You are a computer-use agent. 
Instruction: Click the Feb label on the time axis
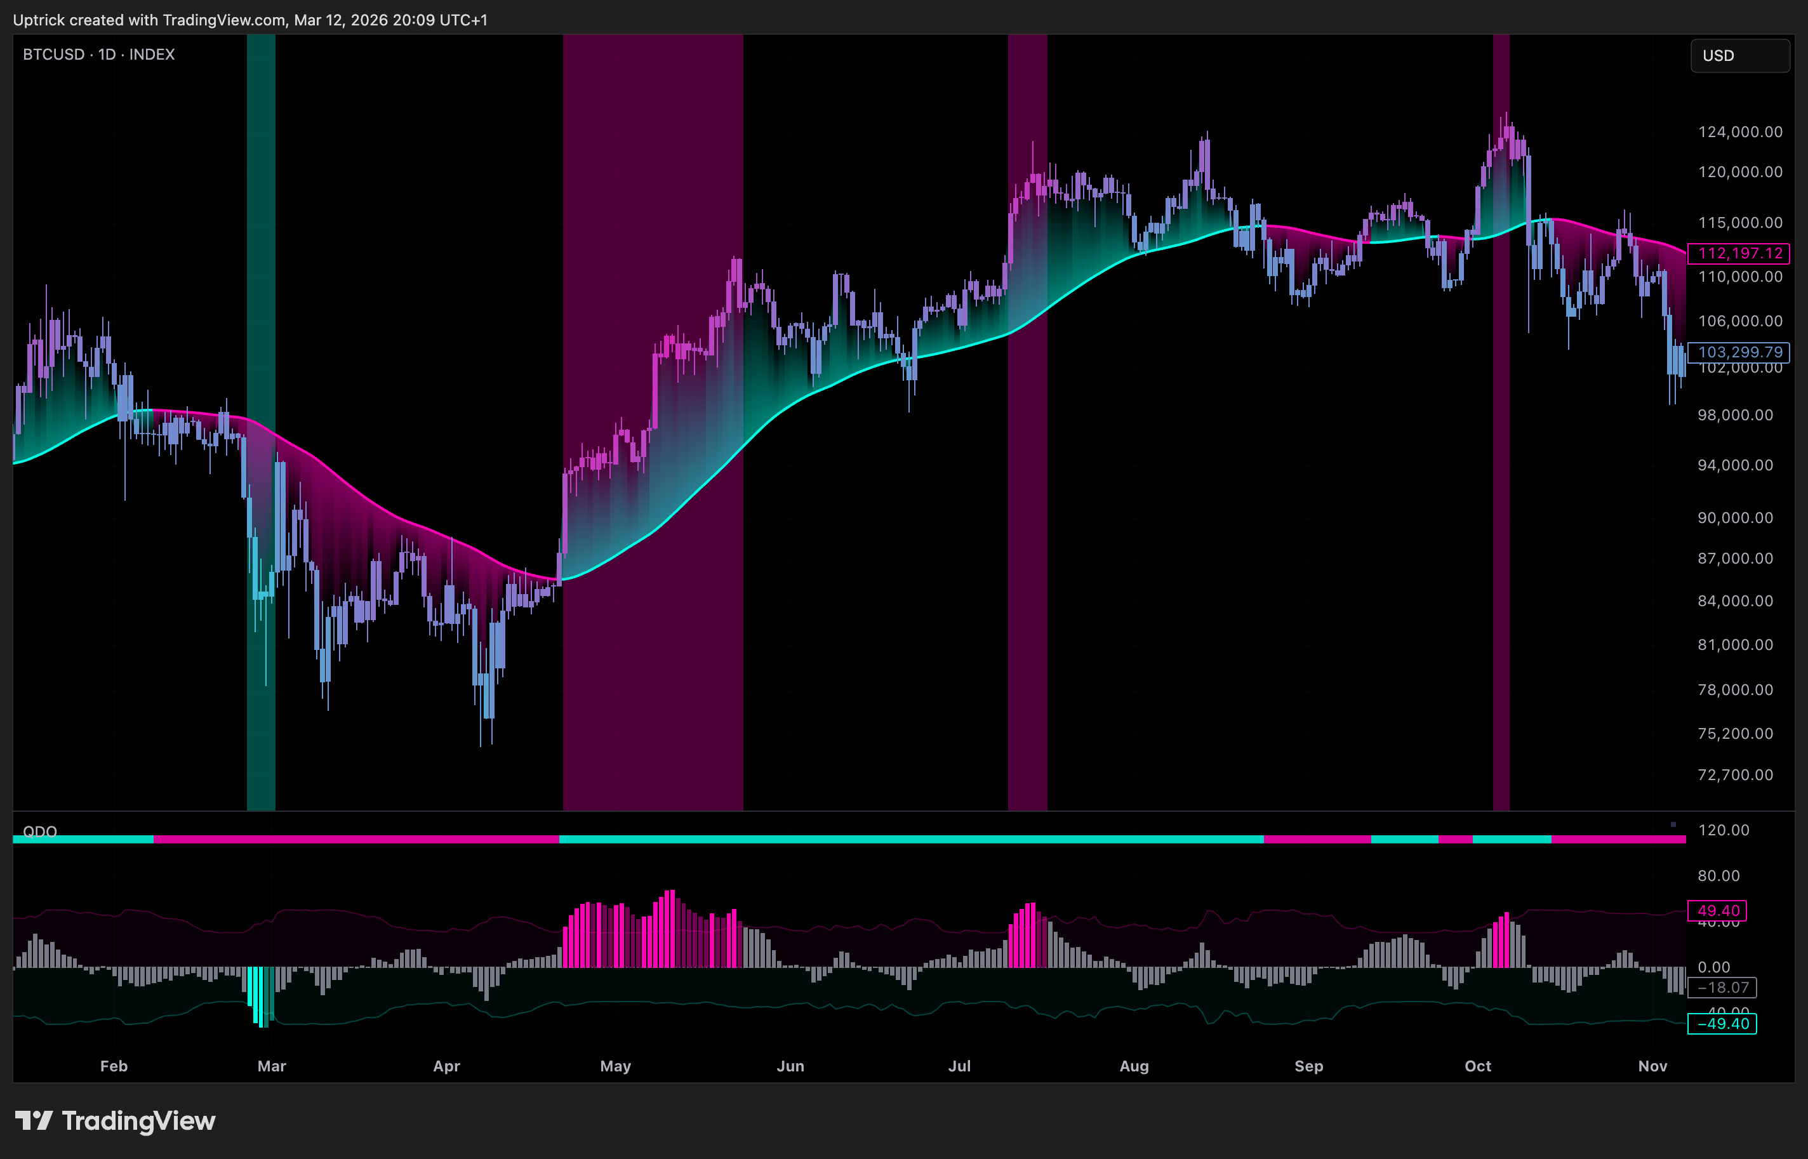point(114,1066)
